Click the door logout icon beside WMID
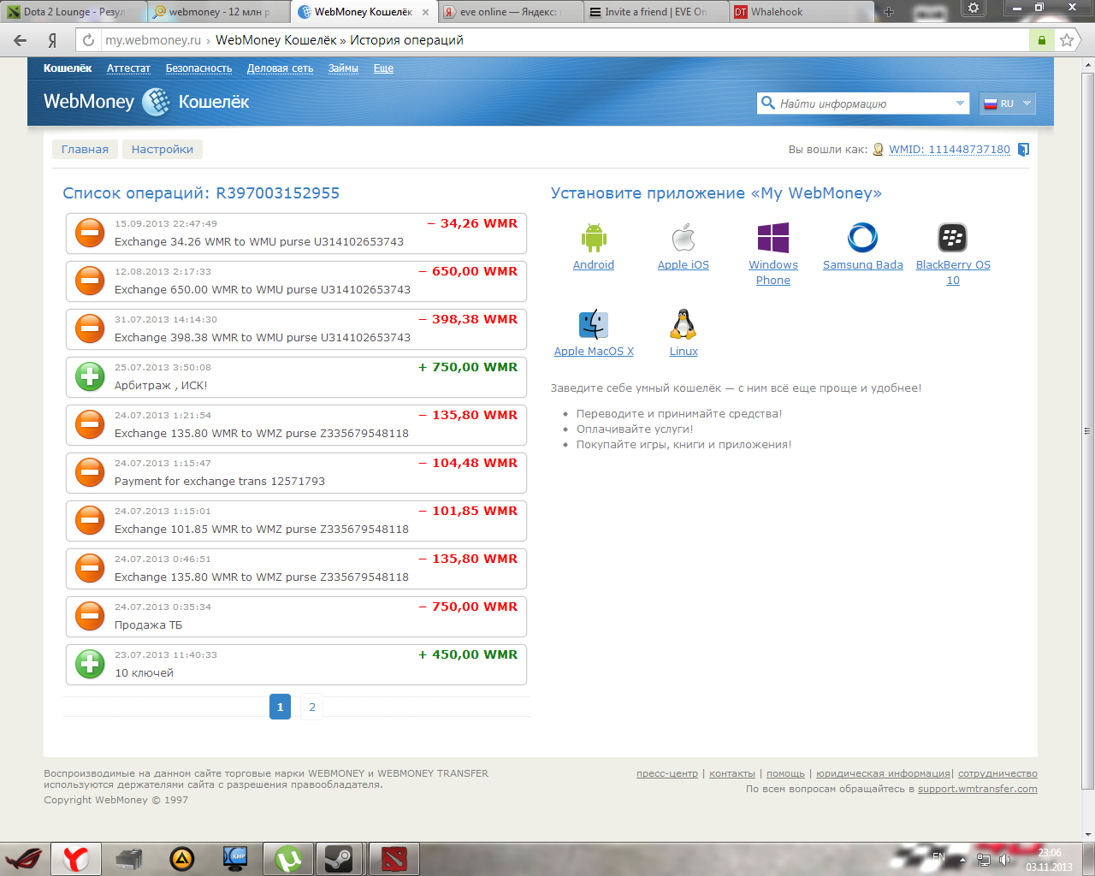This screenshot has height=876, width=1095. click(x=1023, y=150)
